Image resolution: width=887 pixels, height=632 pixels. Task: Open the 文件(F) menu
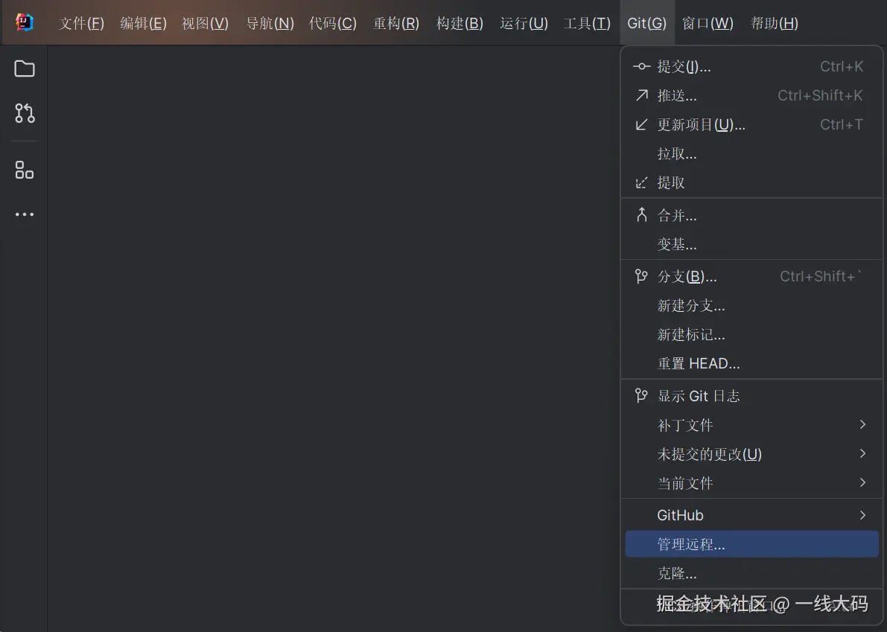click(81, 23)
